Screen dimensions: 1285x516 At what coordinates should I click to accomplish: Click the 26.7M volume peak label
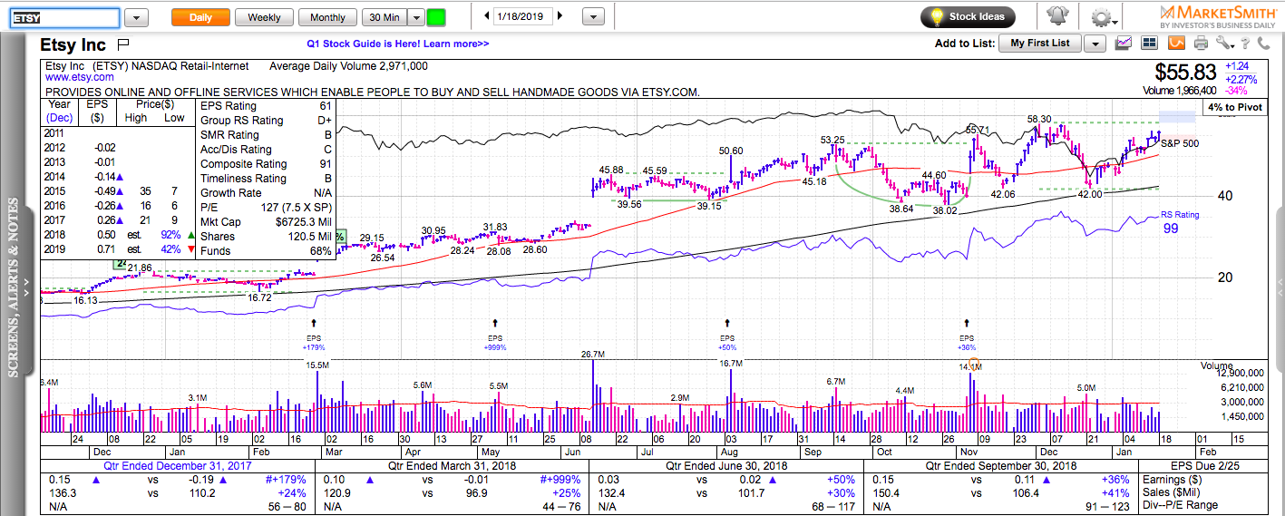click(592, 354)
